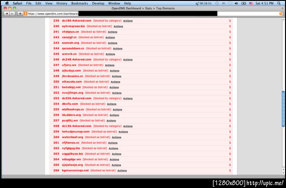Screen dimensions: 286x188
Task: Open Actions for vyfgtgyg.biz
Action: pyautogui.click(x=113, y=148)
